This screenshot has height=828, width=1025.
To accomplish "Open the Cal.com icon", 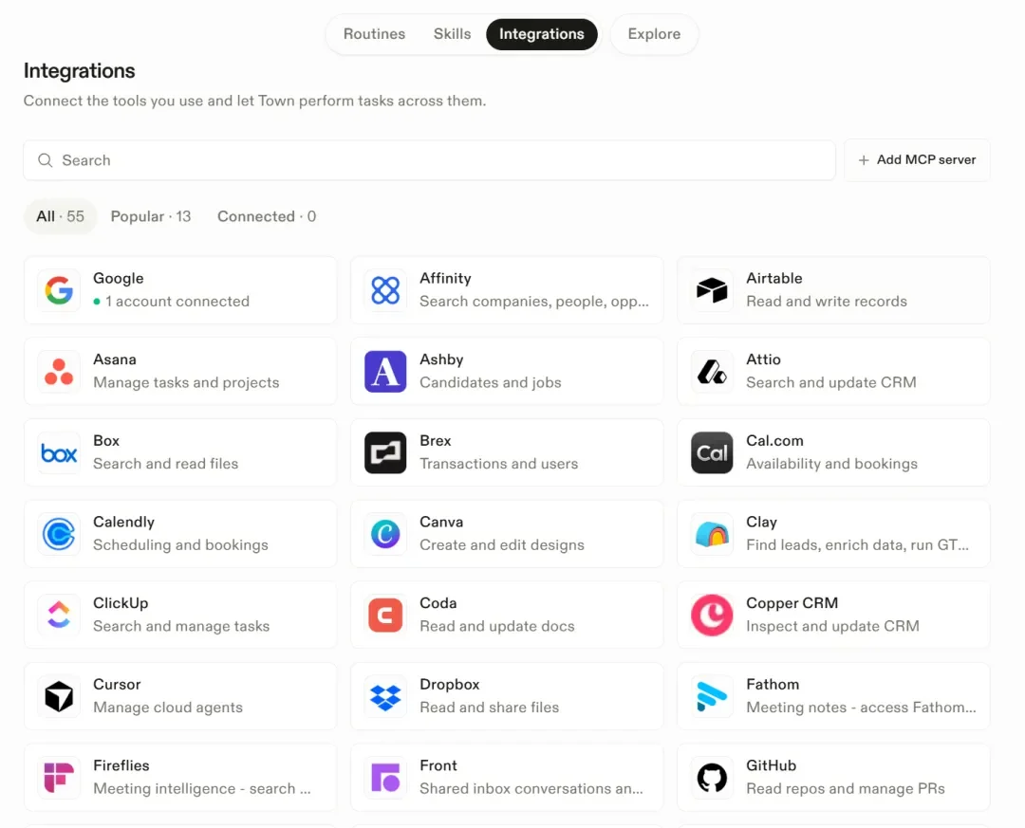I will tap(712, 452).
